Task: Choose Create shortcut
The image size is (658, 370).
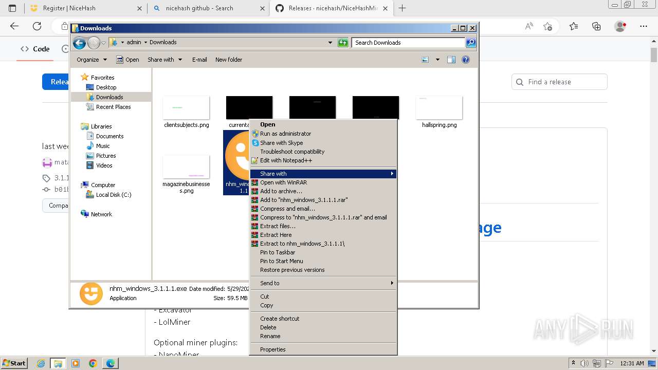Action: [x=323, y=319]
